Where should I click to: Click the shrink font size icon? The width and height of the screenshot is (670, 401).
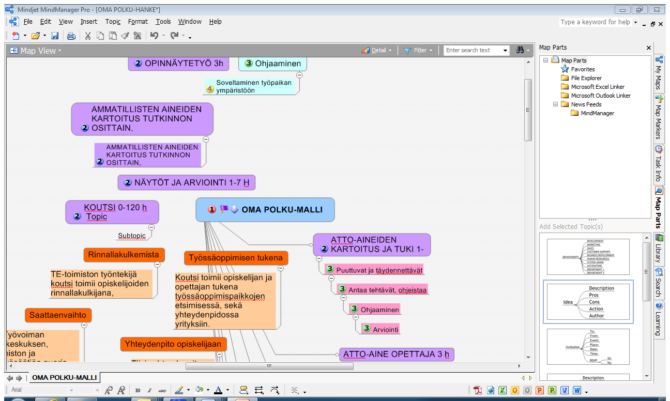coord(121,390)
